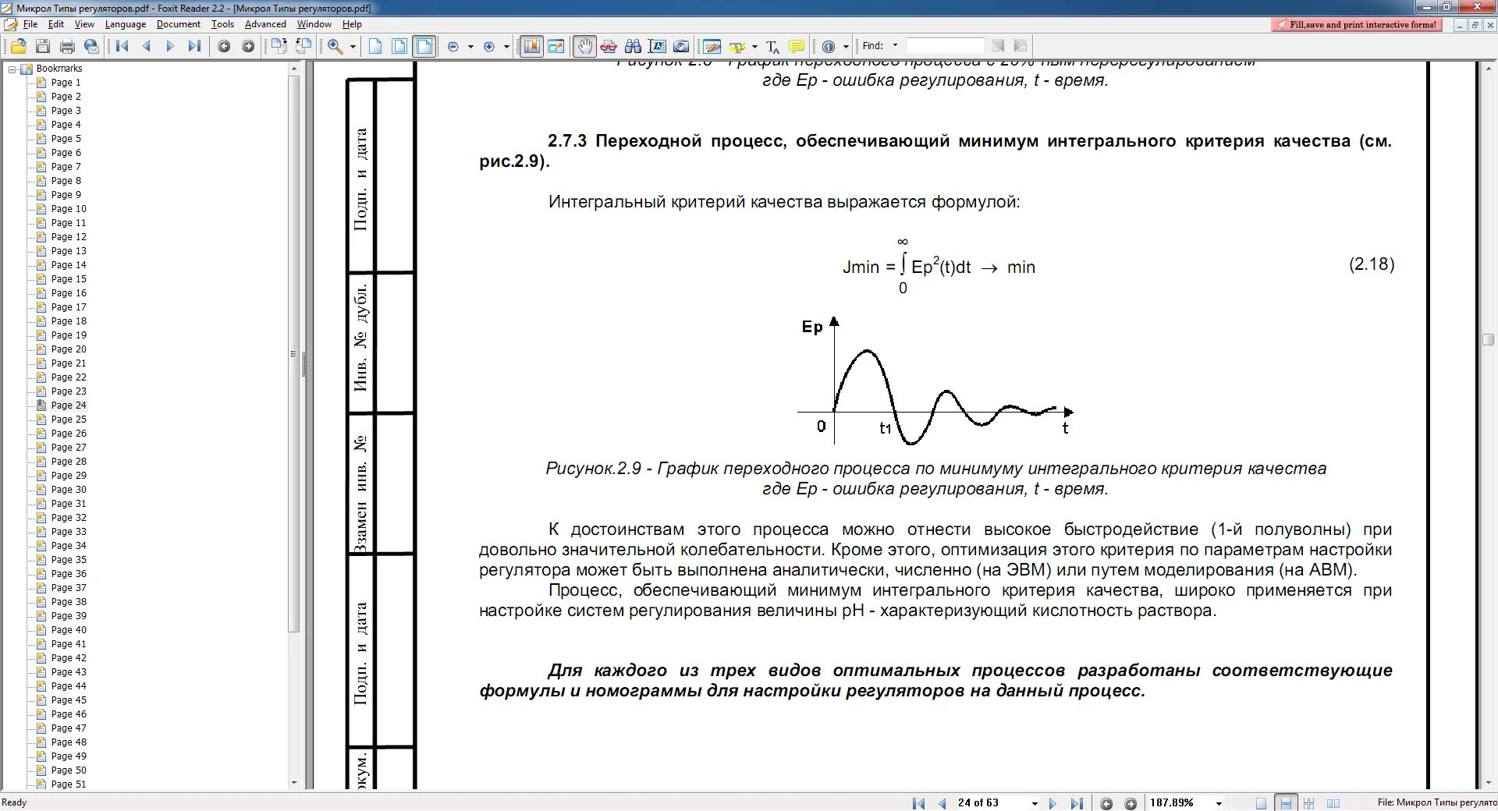This screenshot has width=1498, height=811.
Task: Click the red glasses reading icon
Action: tap(609, 47)
